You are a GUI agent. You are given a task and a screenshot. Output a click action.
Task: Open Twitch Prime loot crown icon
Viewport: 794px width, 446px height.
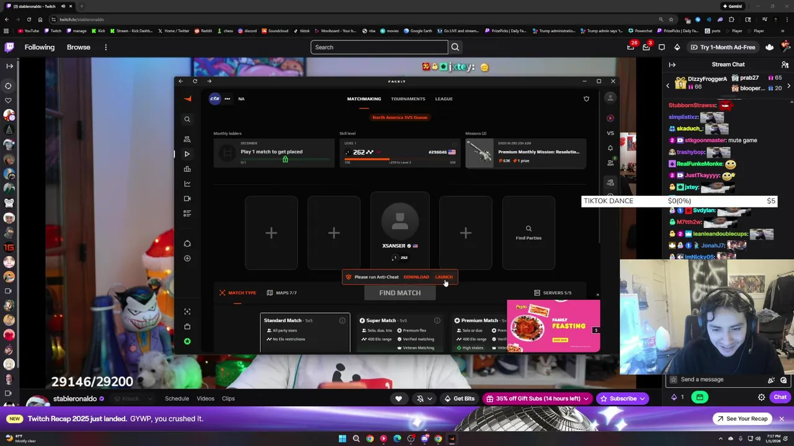tap(631, 47)
